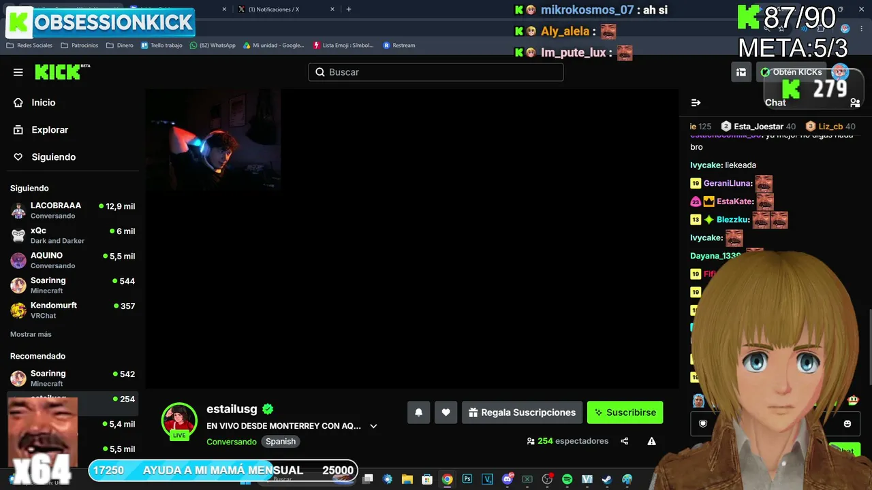Click the search bar Buscar field
The height and width of the screenshot is (490, 872).
[x=436, y=72]
